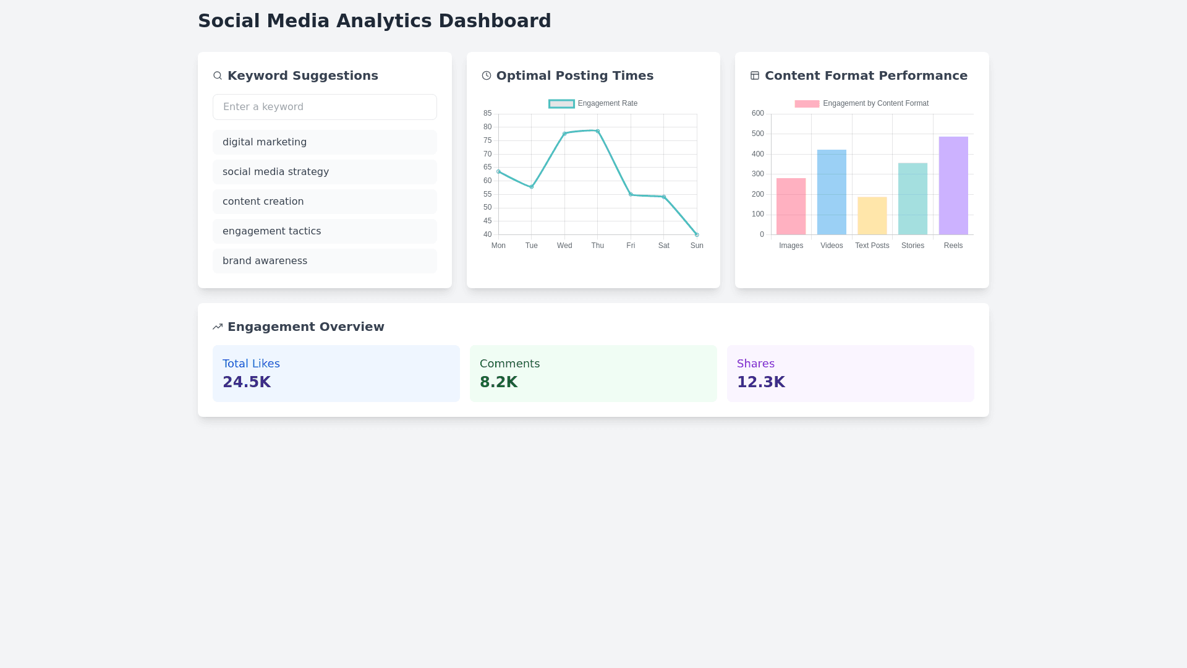Viewport: 1187px width, 668px height.
Task: Toggle the Engagement by Content Format legend swatch
Action: click(x=807, y=104)
